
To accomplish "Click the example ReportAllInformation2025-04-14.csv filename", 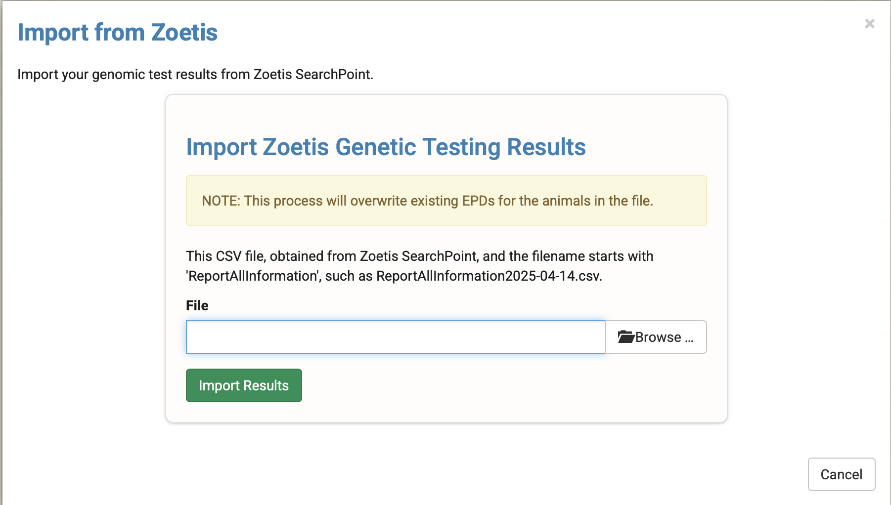I will pos(489,276).
